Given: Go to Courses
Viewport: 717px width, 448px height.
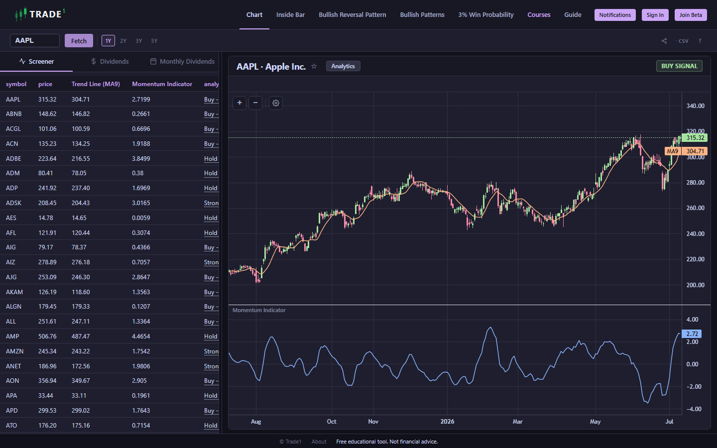Looking at the screenshot, I should click(x=539, y=15).
